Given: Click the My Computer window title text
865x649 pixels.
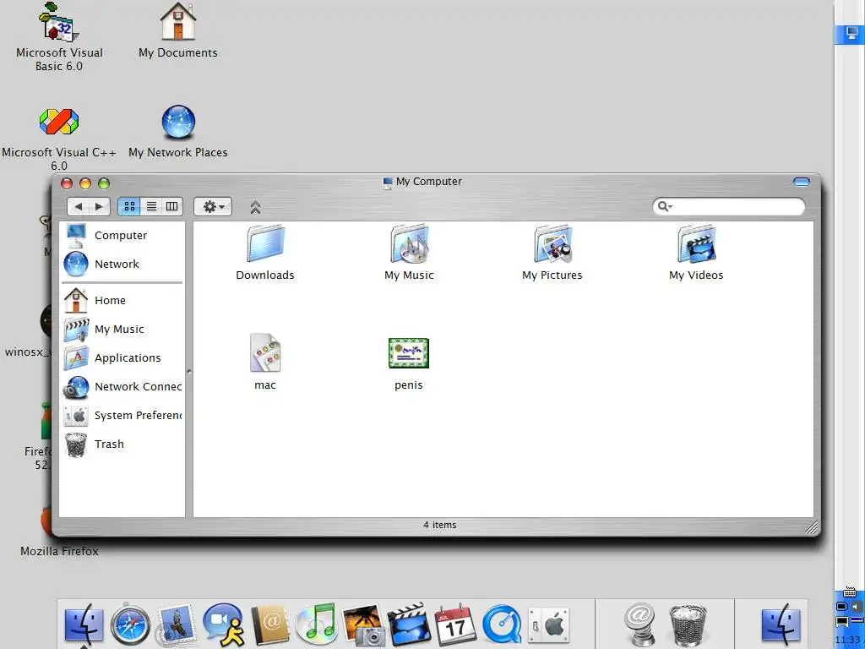Looking at the screenshot, I should pos(428,182).
